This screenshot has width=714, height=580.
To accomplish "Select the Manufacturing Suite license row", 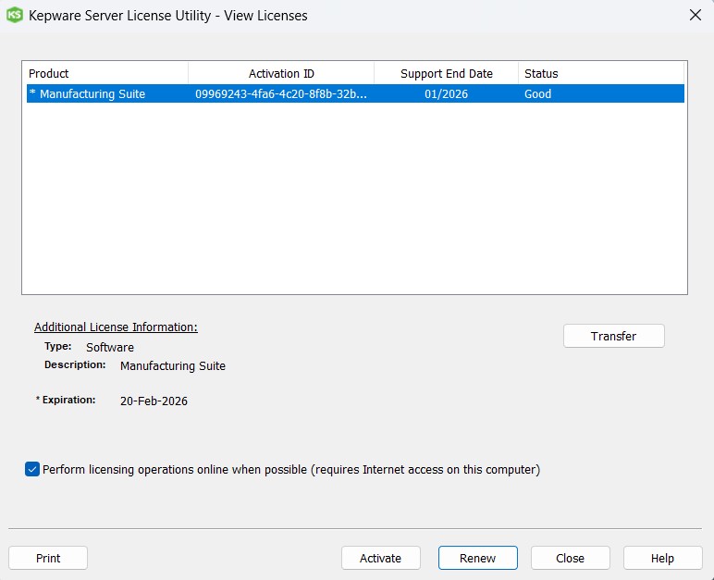I will pos(92,93).
